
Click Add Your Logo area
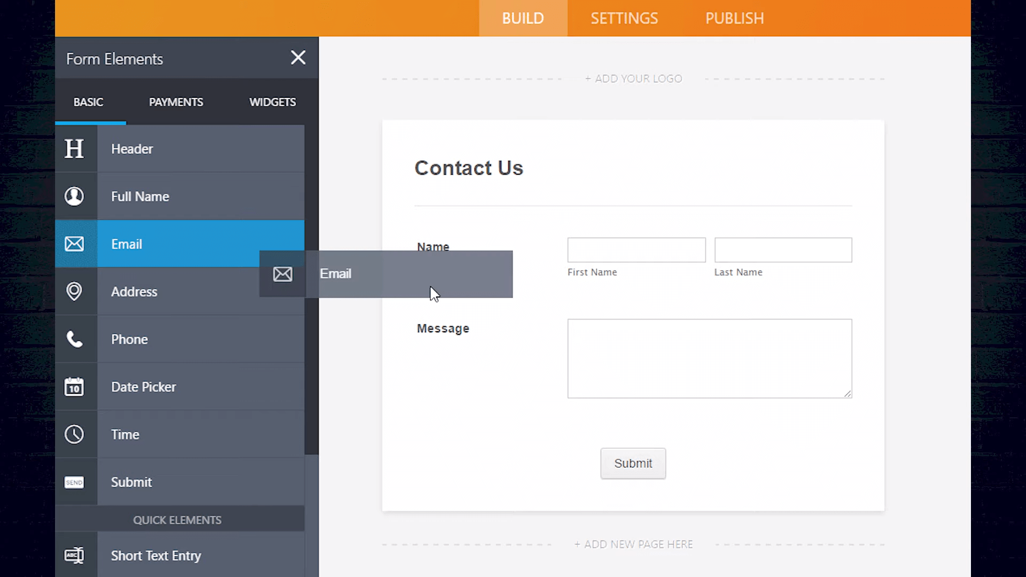click(633, 77)
